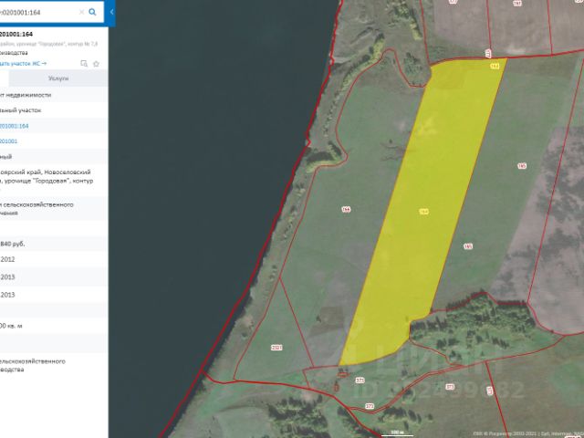Image resolution: width=584 pixels, height=438 pixels.
Task: Add parcel to favorites with star icon
Action: (x=97, y=63)
